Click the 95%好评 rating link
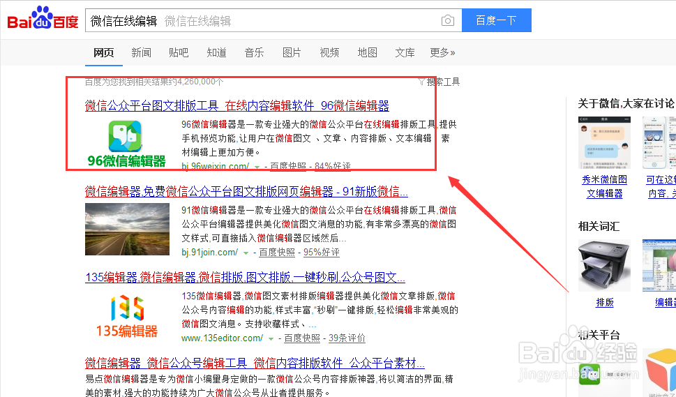 point(321,252)
